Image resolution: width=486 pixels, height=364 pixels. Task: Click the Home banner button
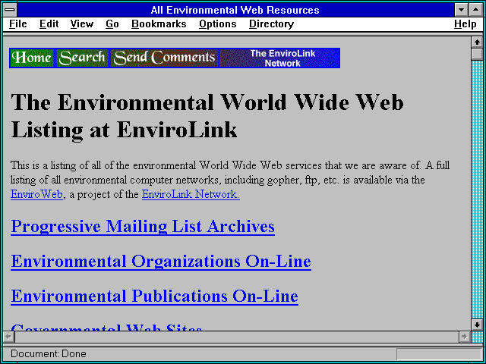click(32, 58)
